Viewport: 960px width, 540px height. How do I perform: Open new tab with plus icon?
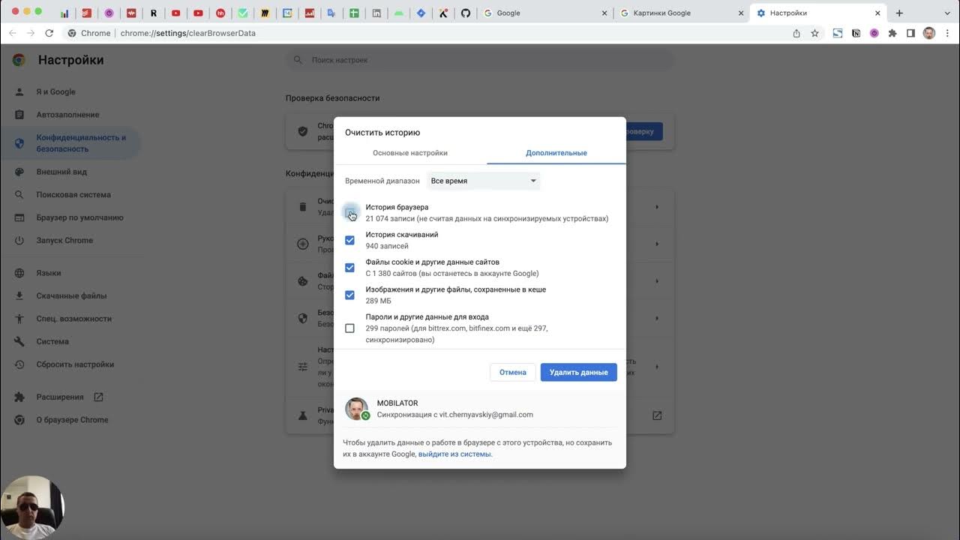[899, 13]
